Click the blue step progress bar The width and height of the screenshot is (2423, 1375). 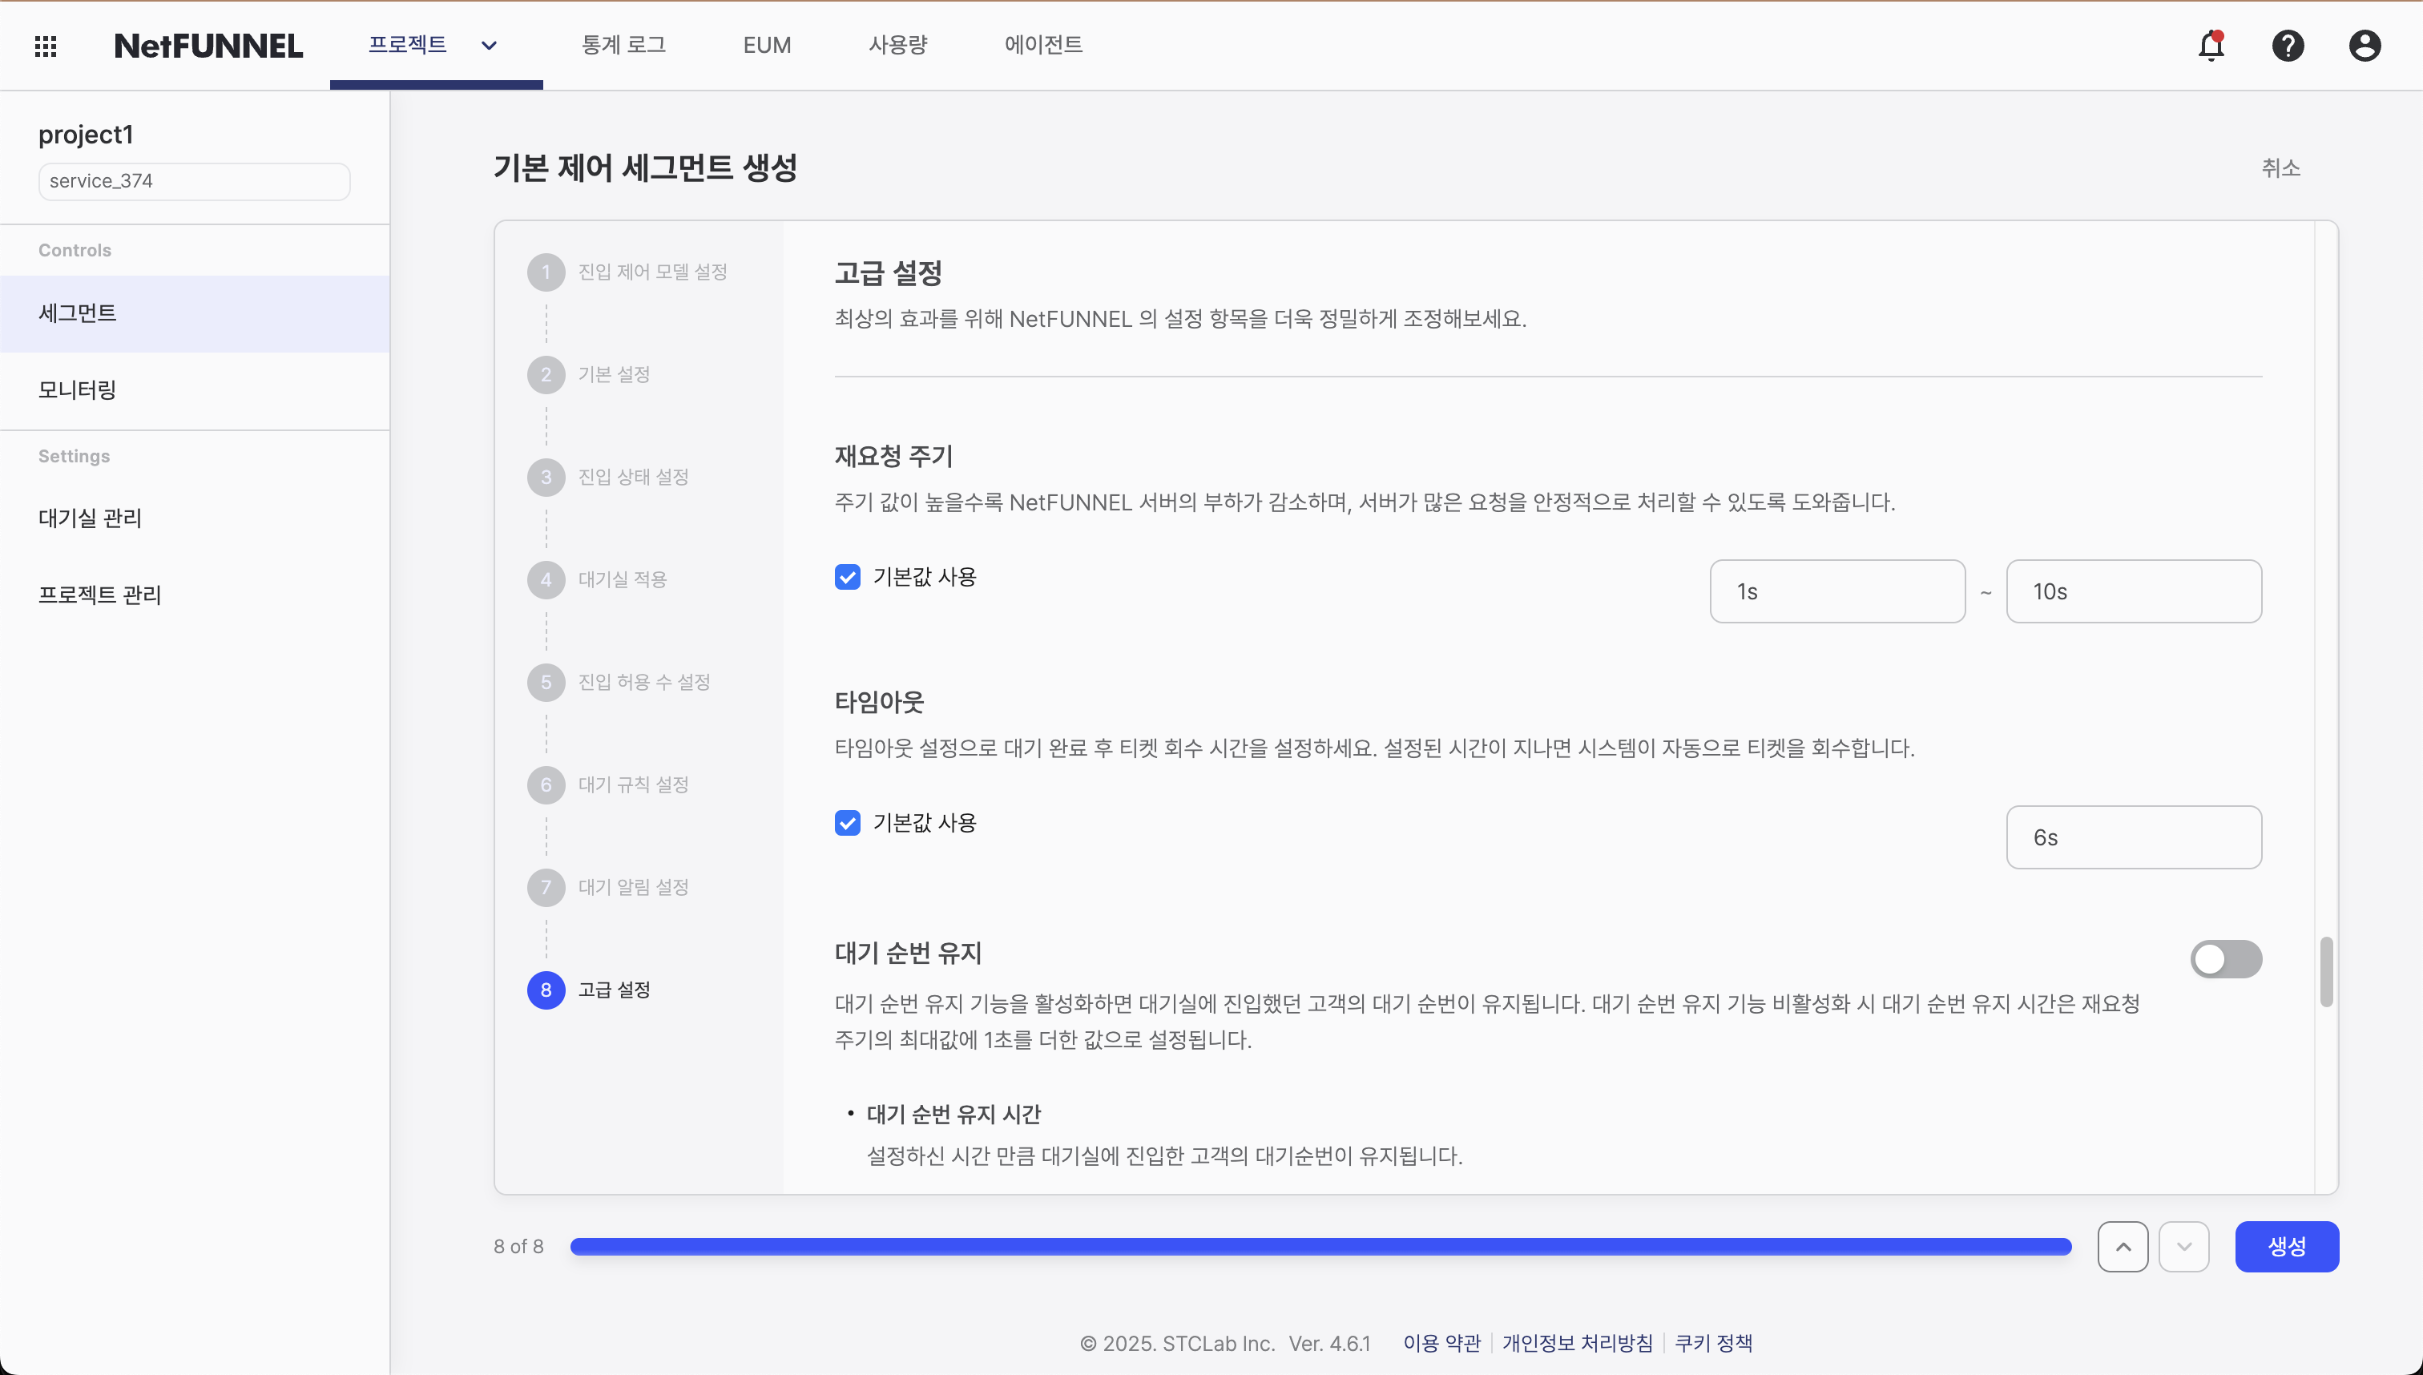(1320, 1247)
